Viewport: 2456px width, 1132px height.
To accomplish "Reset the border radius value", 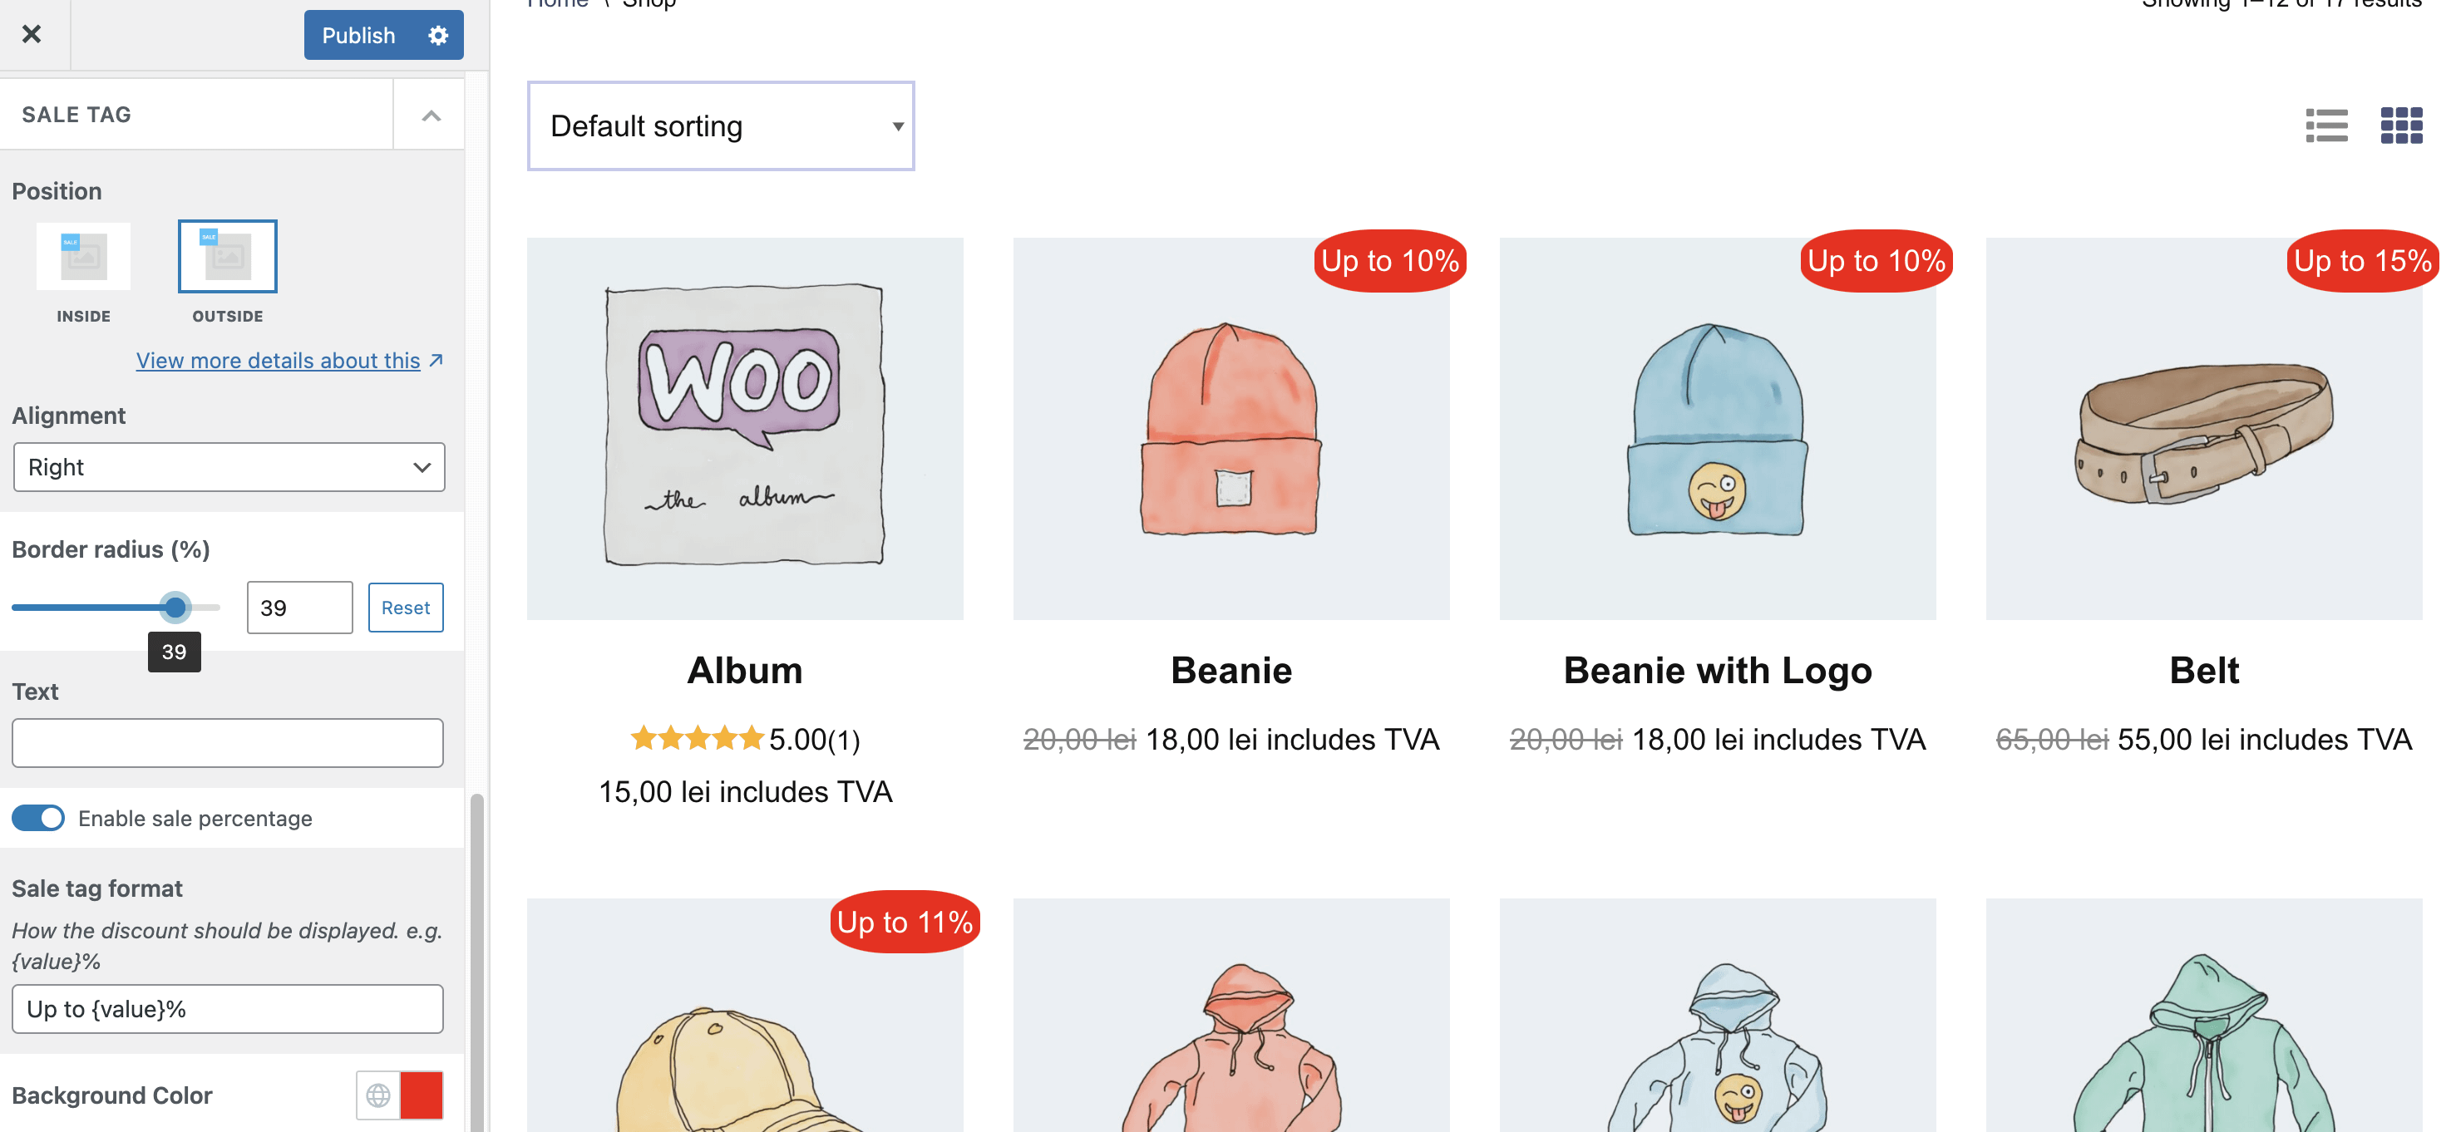I will point(405,607).
